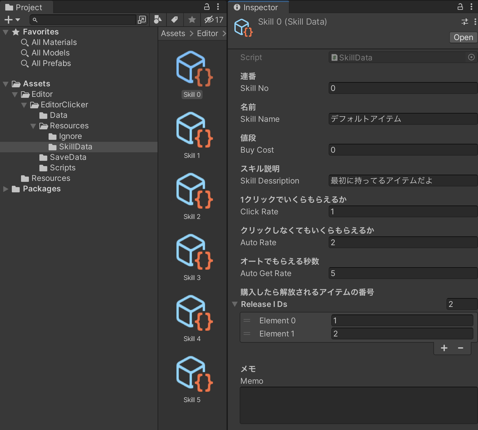The height and width of the screenshot is (430, 478).
Task: Switch to the Inspector tab
Action: (x=258, y=7)
